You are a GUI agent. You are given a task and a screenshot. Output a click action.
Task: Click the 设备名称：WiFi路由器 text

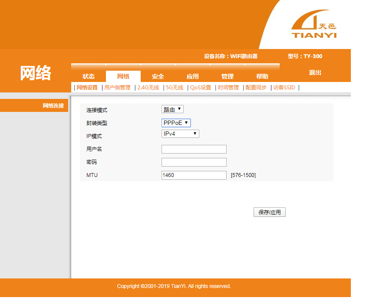pyautogui.click(x=231, y=56)
